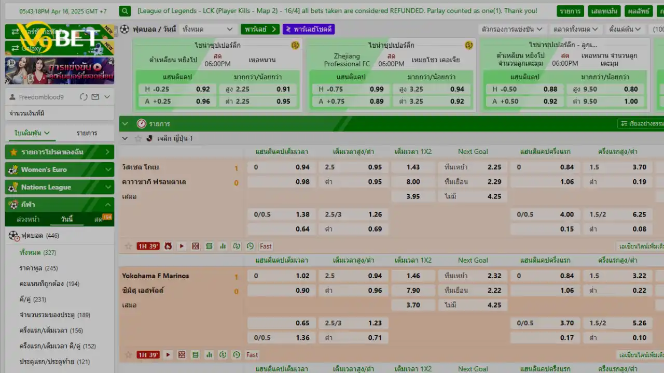The image size is (664, 373).
Task: Click the football icon next to ฟุตบอล / วันนี้
Action: 125,29
